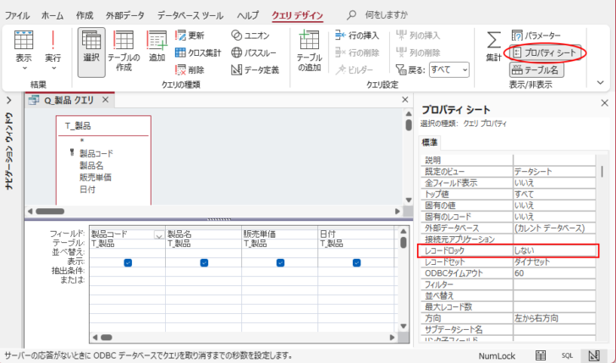Select 販売単価 field in T_製品 table
Screen dimensions: 616x363
coord(96,177)
